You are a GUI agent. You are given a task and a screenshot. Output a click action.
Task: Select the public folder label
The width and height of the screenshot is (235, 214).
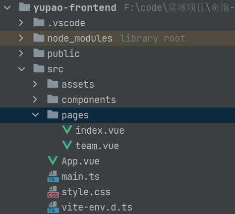63,53
